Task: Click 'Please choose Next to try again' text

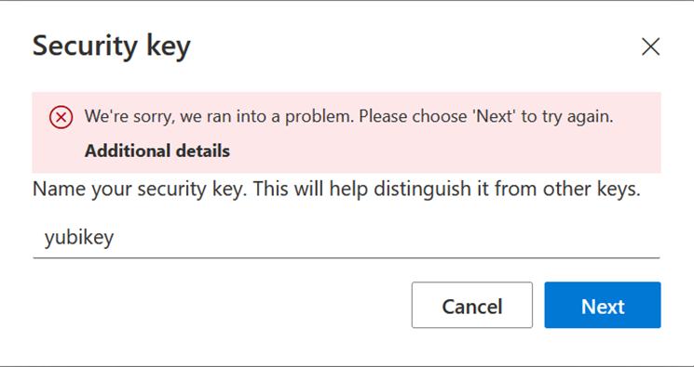Action: coord(486,116)
